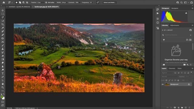
Task: Switch to the Paths tab
Action: [179, 68]
